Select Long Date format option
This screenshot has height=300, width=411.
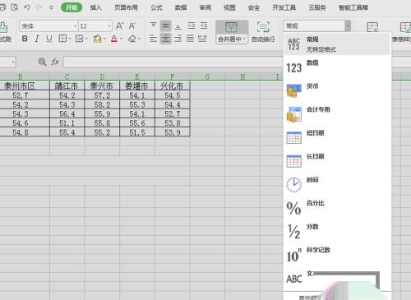pos(337,160)
